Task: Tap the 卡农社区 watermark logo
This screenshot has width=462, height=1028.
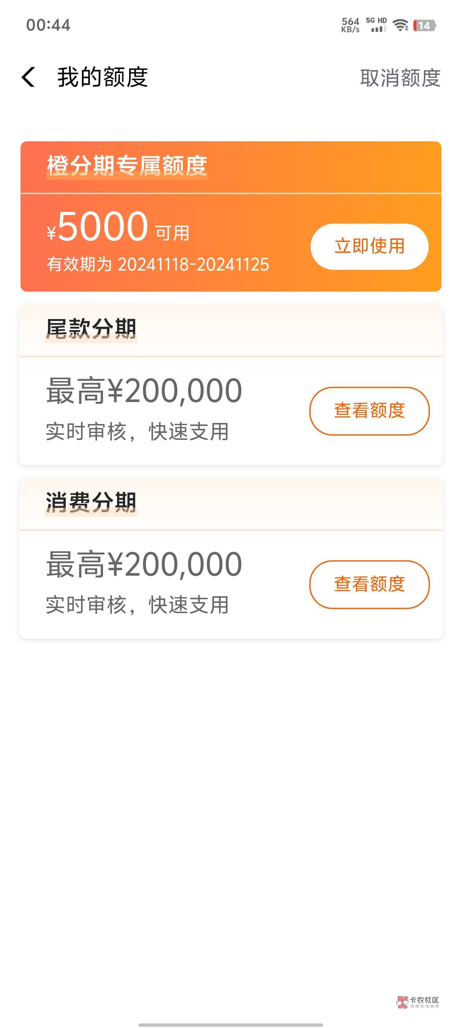Action: (417, 1001)
